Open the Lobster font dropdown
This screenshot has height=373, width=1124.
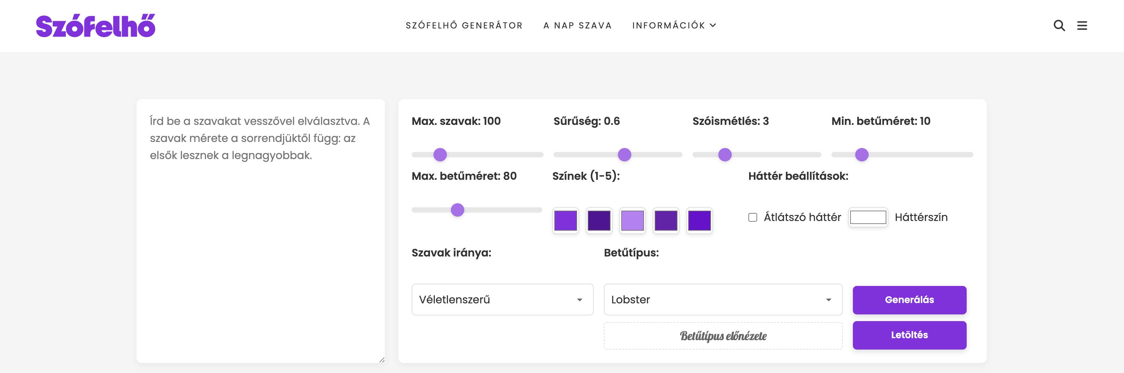pos(723,300)
